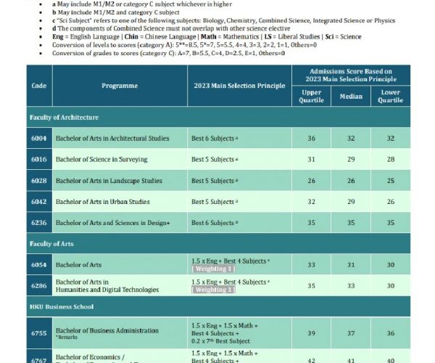435x363 pixels.
Task: Click Bachelor of Business Administration programme name
Action: point(107,330)
